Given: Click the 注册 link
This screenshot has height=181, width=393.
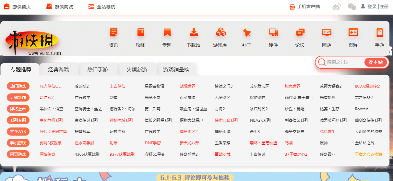Looking at the screenshot, I should coord(384,6).
